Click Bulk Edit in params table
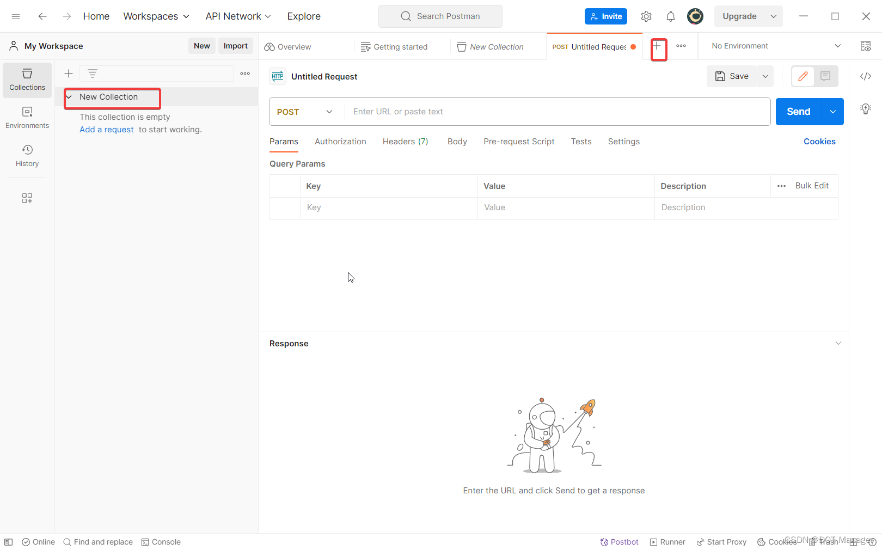Viewport: 882px width, 550px height. point(812,186)
